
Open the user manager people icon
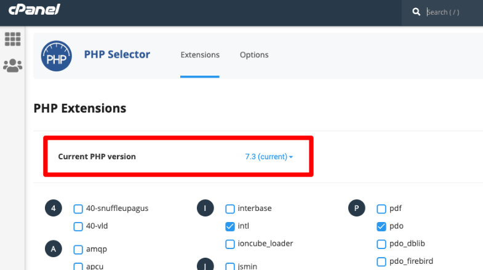tap(13, 66)
